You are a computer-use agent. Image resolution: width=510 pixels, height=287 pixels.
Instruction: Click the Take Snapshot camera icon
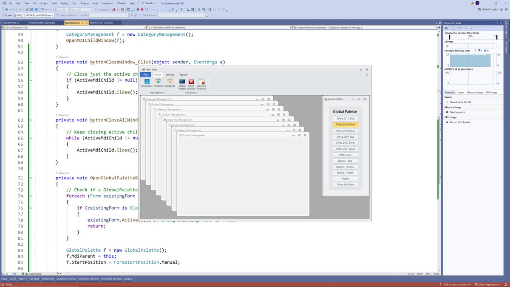pos(447,112)
